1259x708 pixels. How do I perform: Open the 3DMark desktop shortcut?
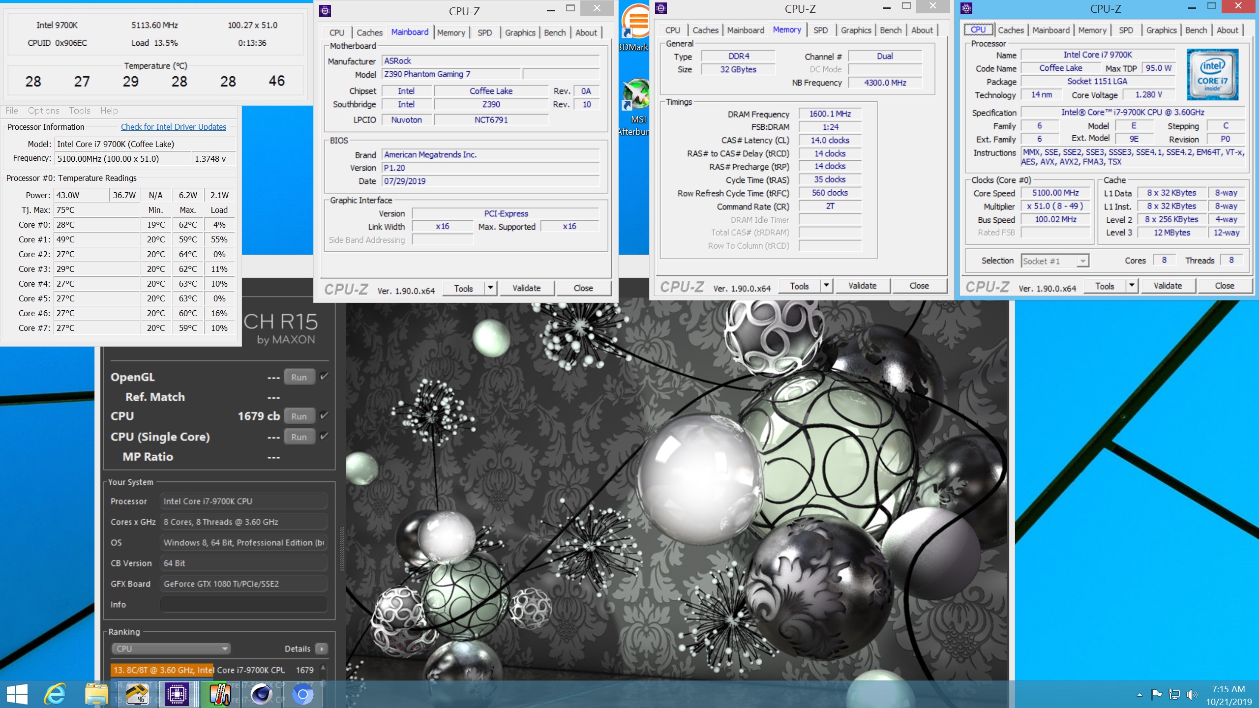tap(634, 29)
